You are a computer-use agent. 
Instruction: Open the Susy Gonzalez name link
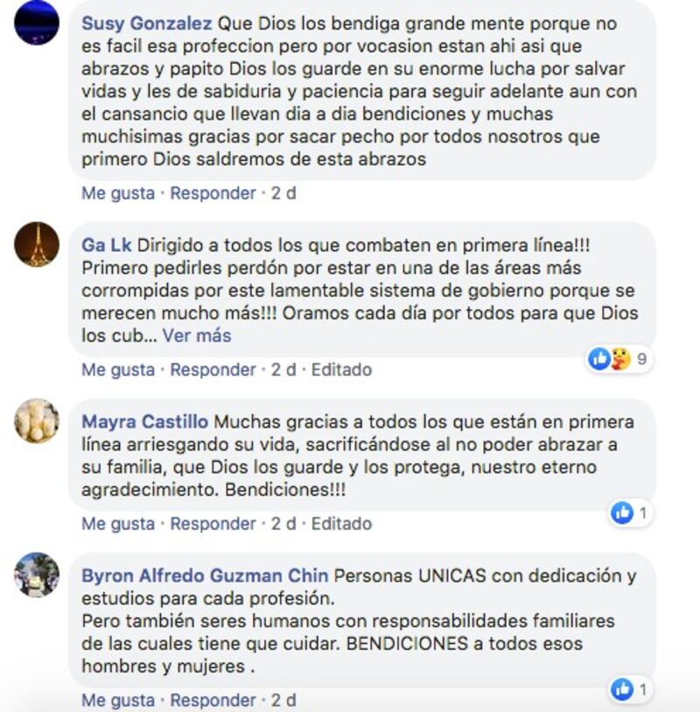point(147,23)
